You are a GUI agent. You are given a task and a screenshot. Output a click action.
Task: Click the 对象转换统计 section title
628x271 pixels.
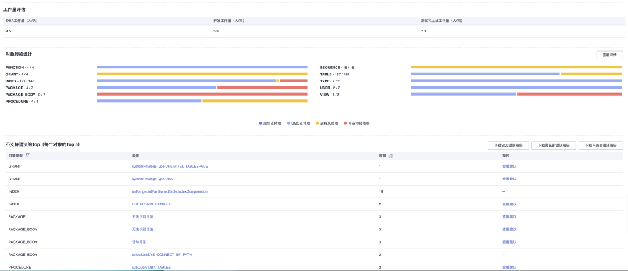19,53
